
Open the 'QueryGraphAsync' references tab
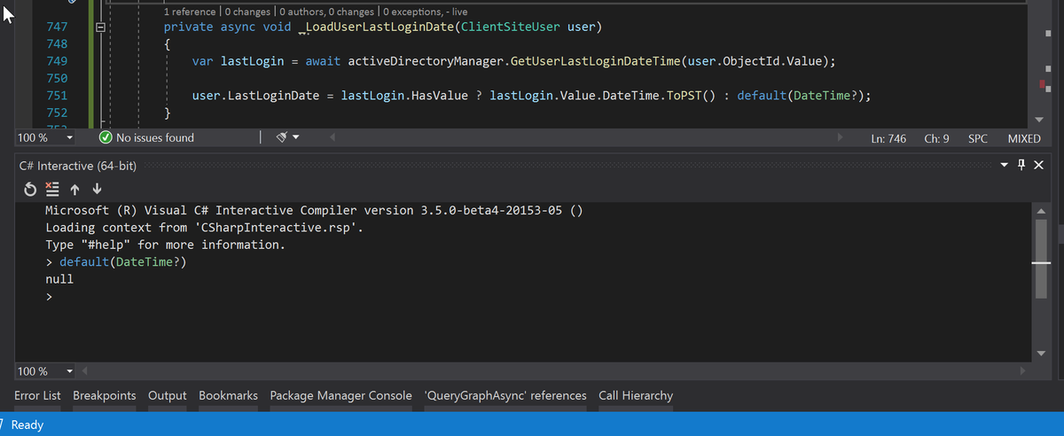point(505,395)
